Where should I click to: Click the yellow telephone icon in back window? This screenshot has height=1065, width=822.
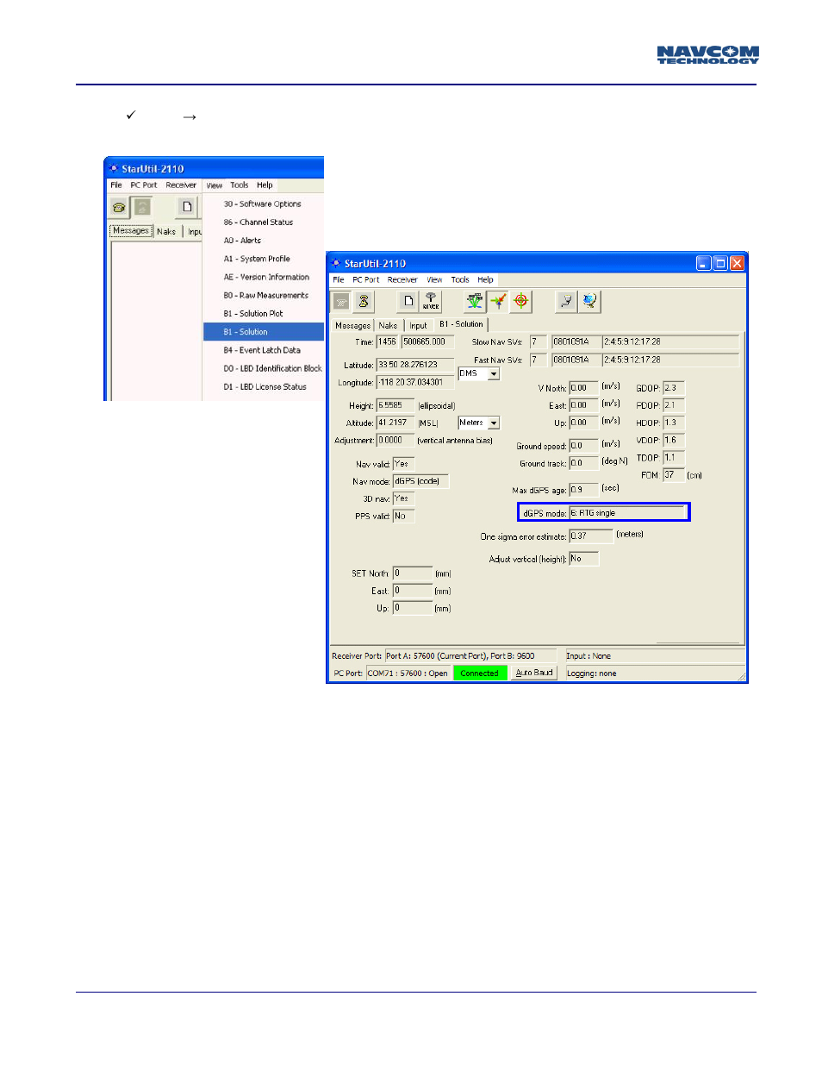click(x=119, y=207)
